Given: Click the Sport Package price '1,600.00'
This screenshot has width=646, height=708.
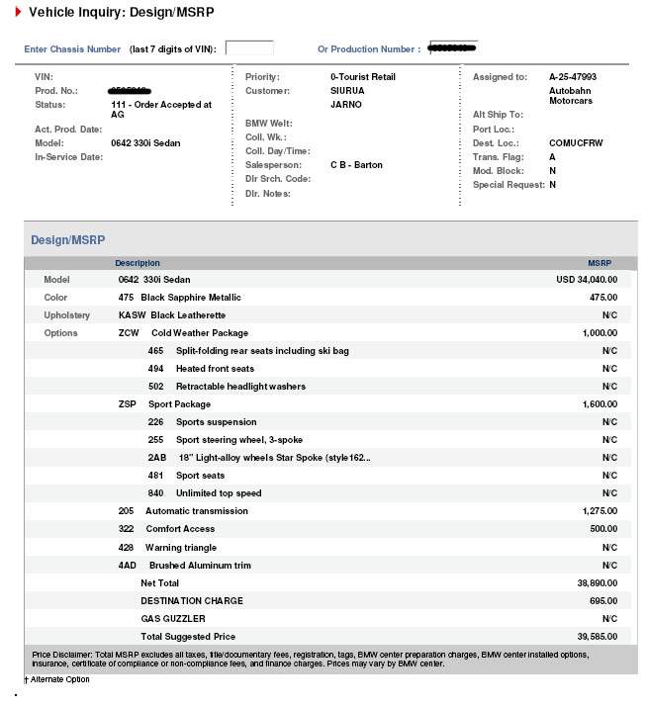Looking at the screenshot, I should coord(600,404).
